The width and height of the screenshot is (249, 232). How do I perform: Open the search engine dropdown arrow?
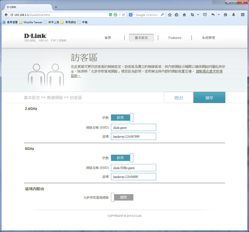pos(134,15)
